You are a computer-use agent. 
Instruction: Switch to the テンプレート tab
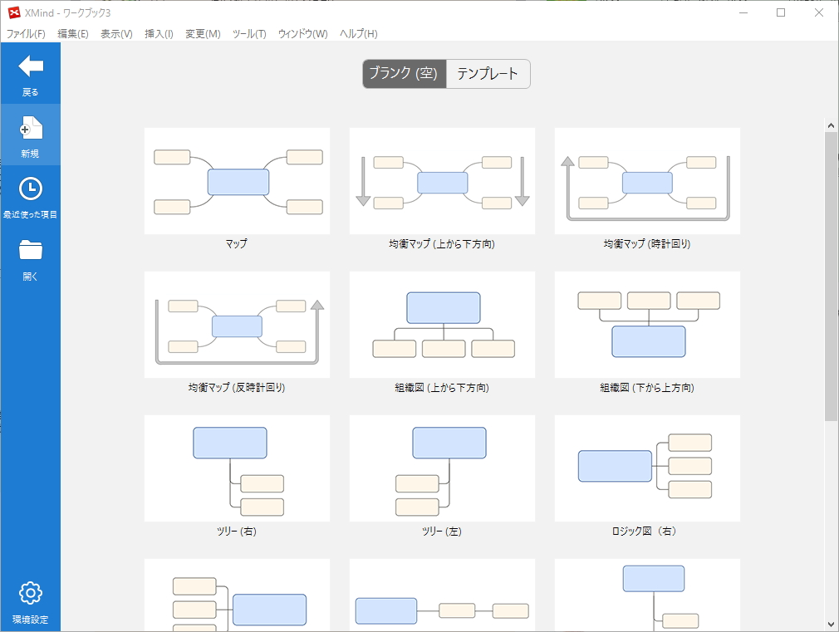pos(488,74)
